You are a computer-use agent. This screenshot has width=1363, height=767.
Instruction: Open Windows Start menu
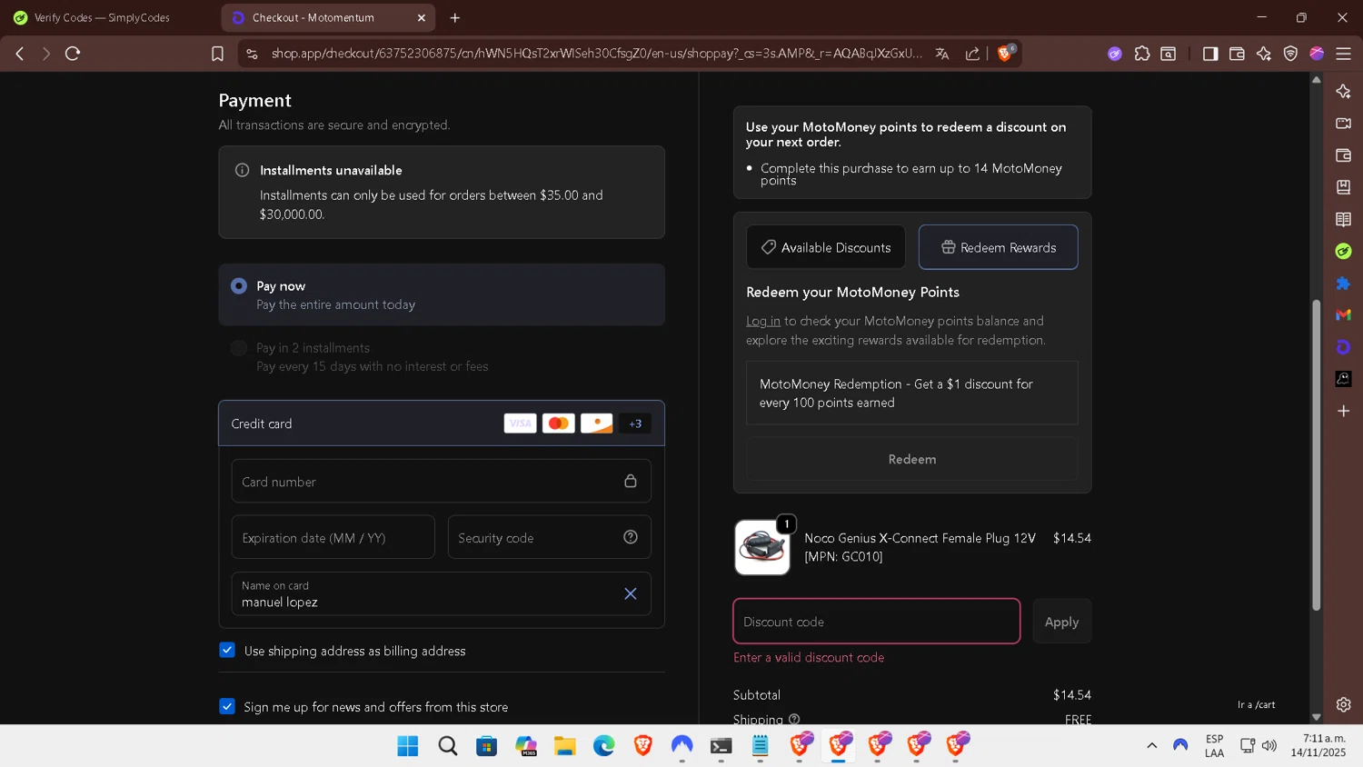[x=408, y=746]
